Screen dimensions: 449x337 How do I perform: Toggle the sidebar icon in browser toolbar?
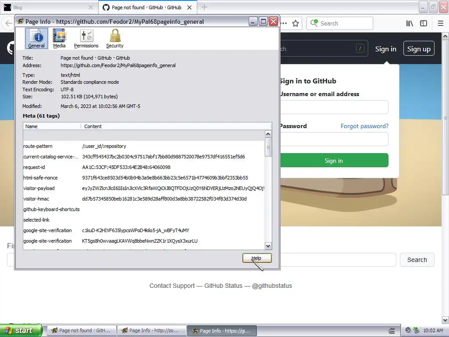point(424,24)
